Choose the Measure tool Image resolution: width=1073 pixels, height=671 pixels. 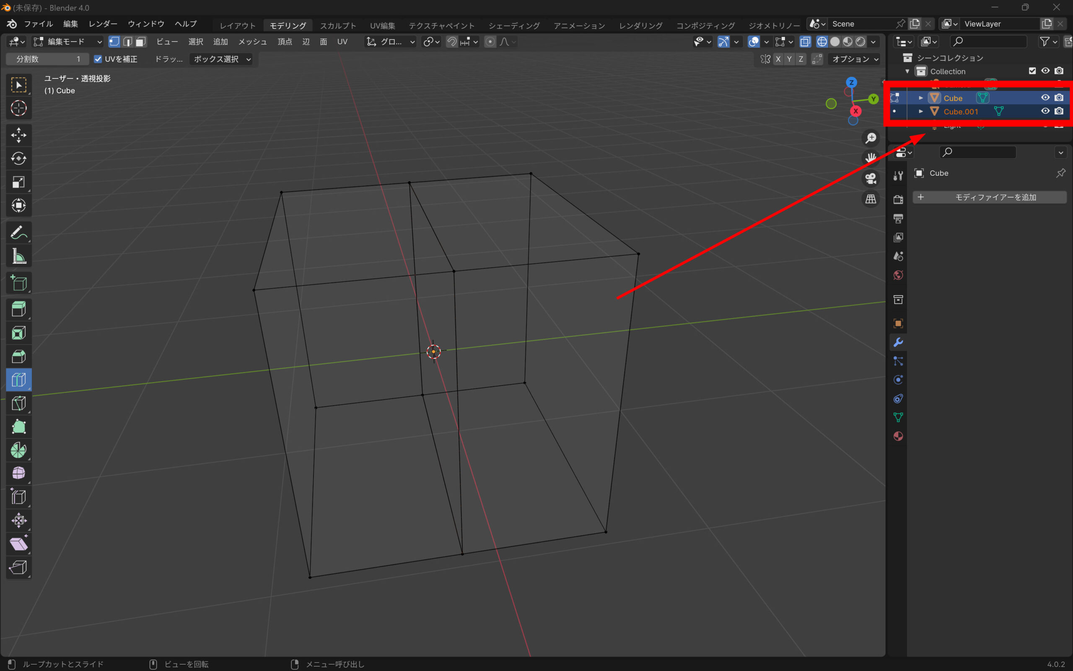click(x=18, y=256)
